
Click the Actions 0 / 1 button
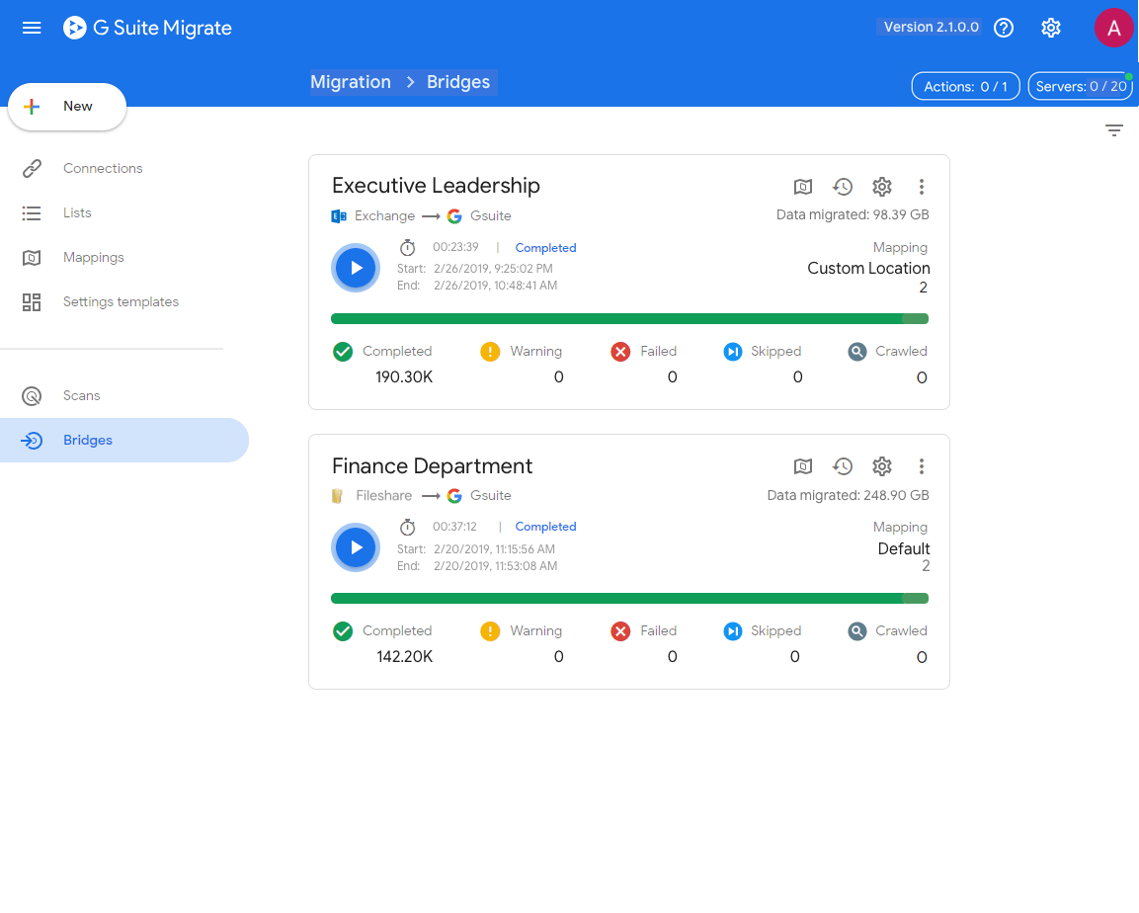tap(965, 86)
